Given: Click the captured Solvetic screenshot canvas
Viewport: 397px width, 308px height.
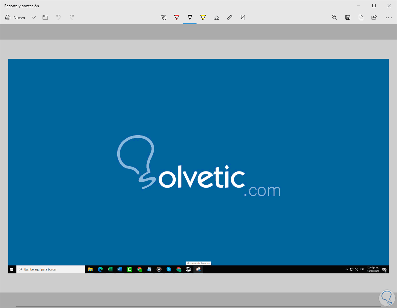Looking at the screenshot, I should click(198, 166).
